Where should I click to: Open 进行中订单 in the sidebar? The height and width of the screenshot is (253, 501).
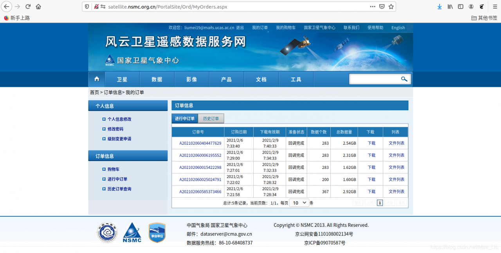[117, 179]
